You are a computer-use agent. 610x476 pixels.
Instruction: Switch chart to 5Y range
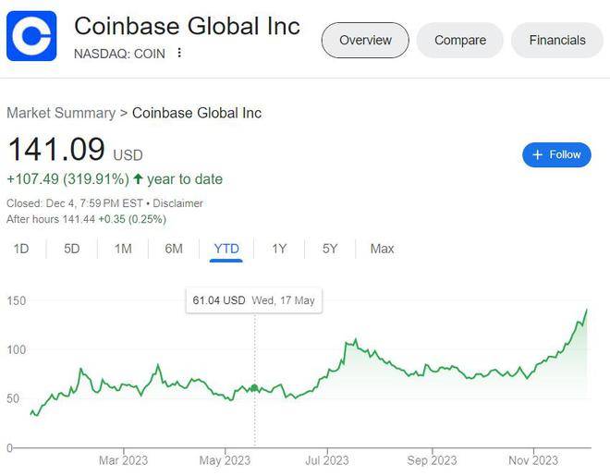330,249
